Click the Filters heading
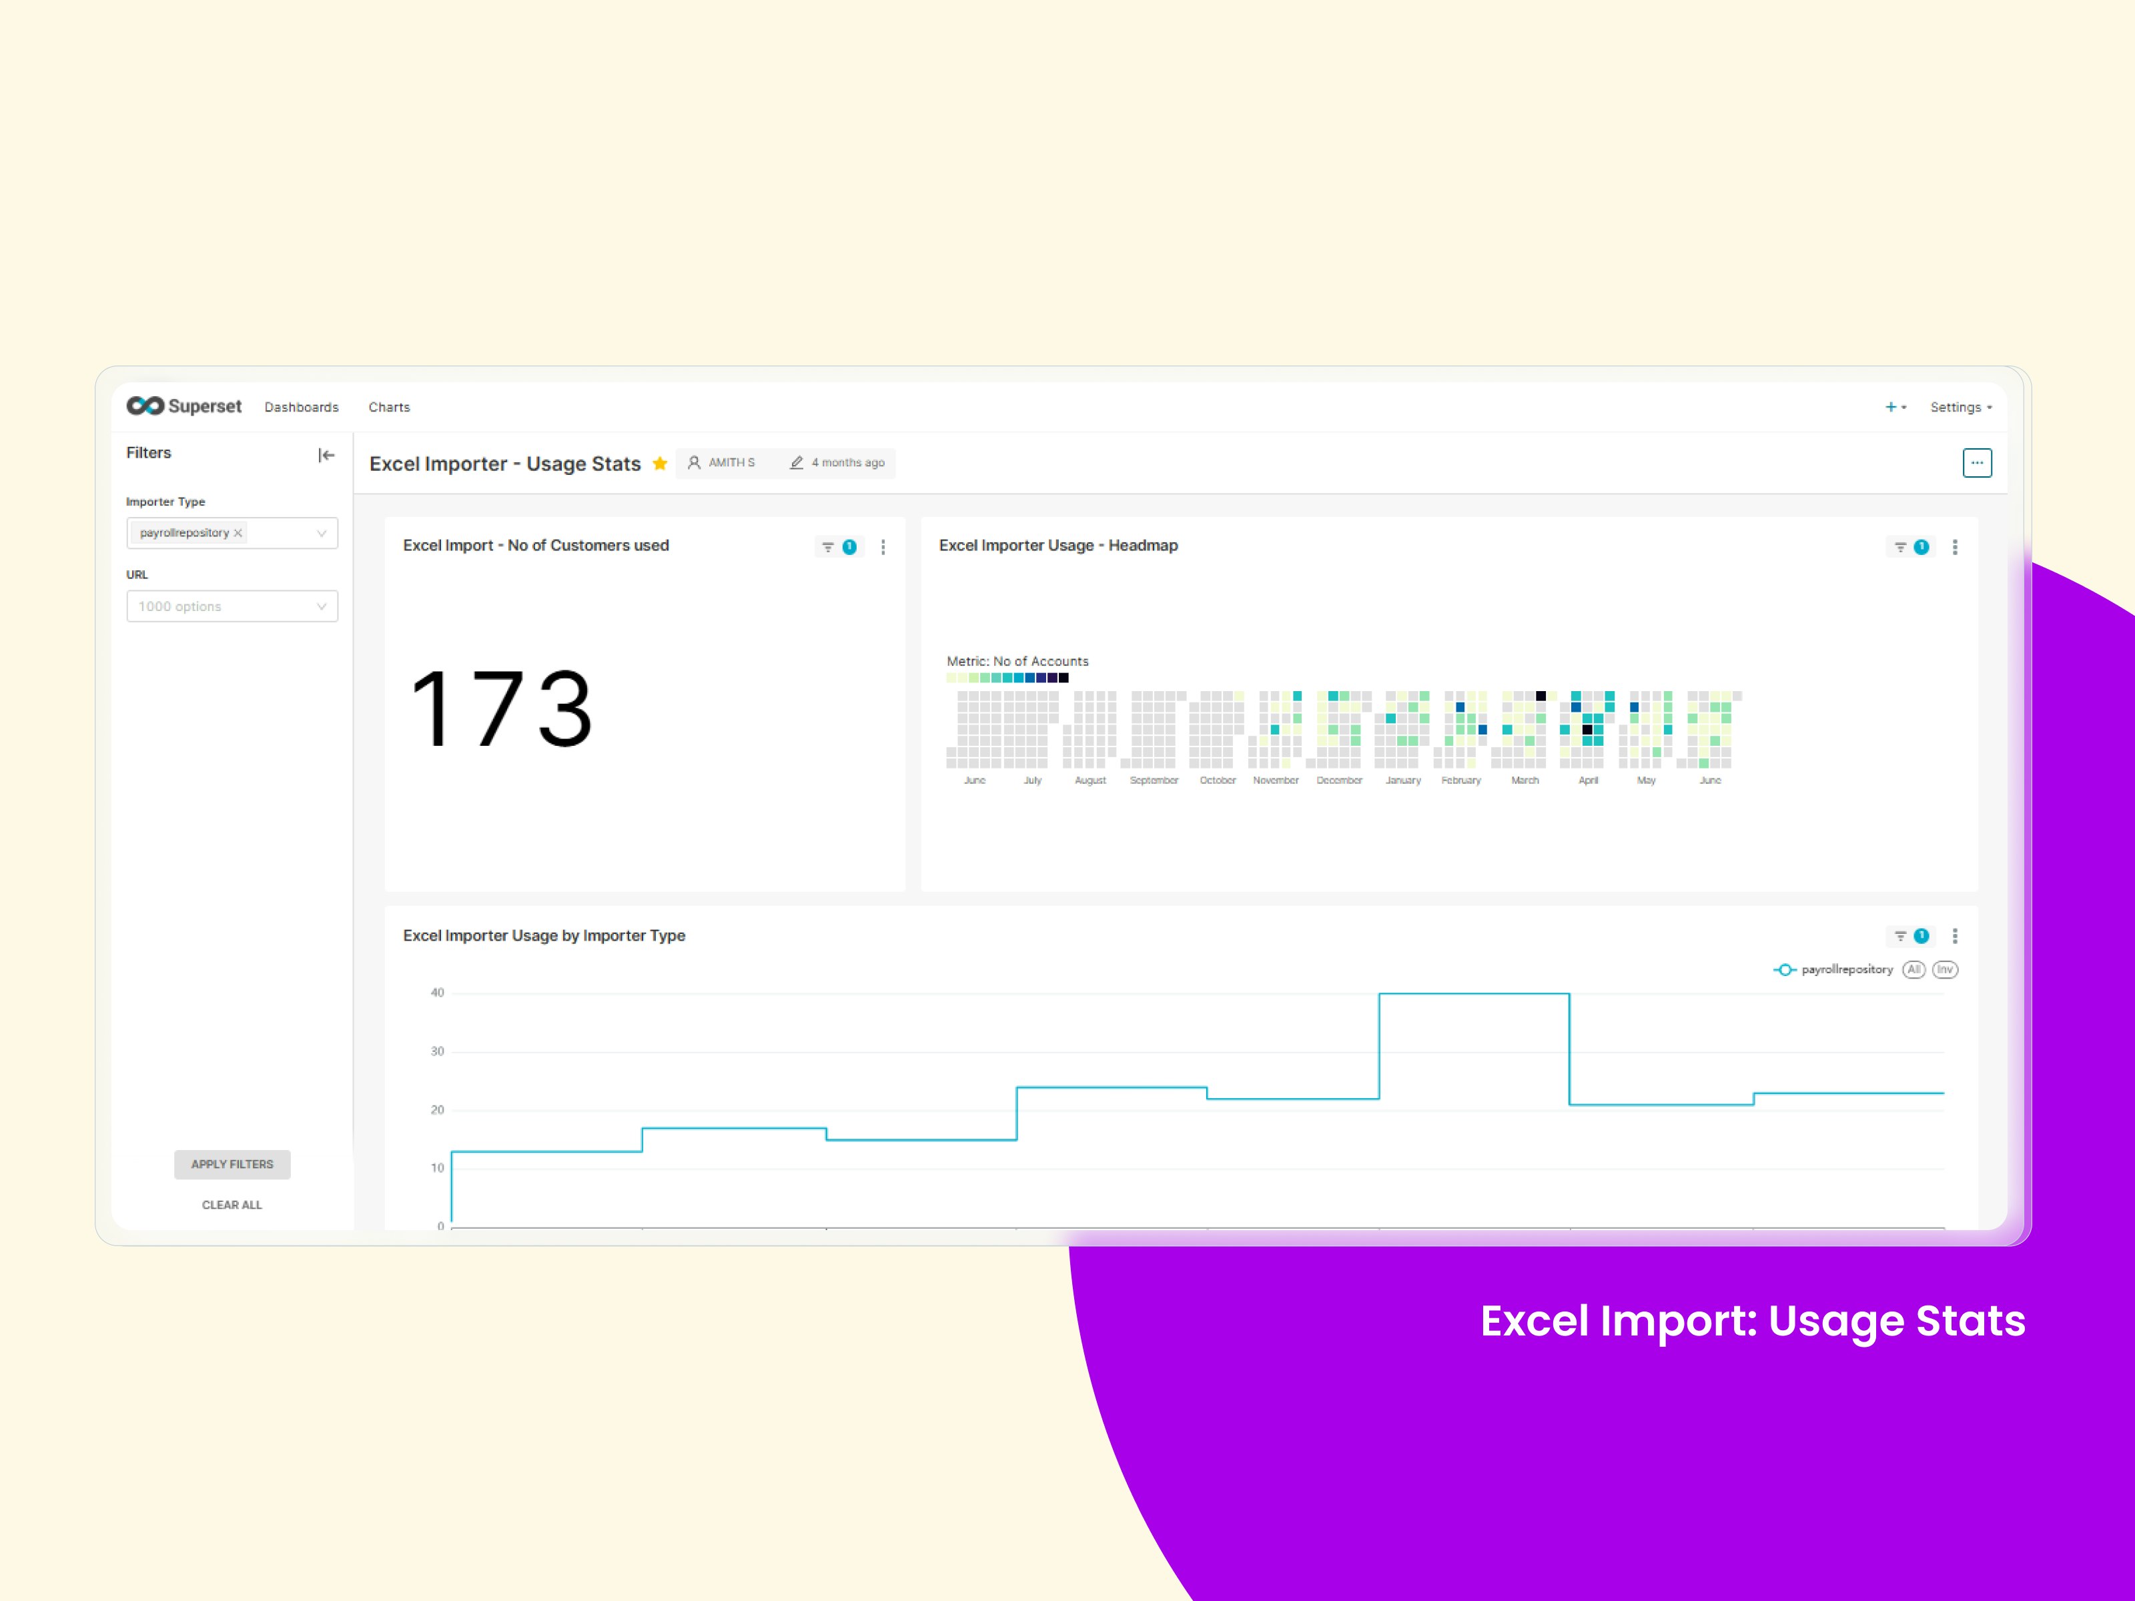Viewport: 2135px width, 1601px height. (x=149, y=452)
